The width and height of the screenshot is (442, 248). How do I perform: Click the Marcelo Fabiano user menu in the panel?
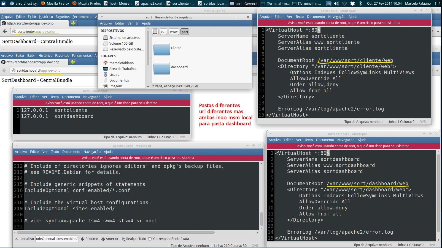[x=418, y=3]
